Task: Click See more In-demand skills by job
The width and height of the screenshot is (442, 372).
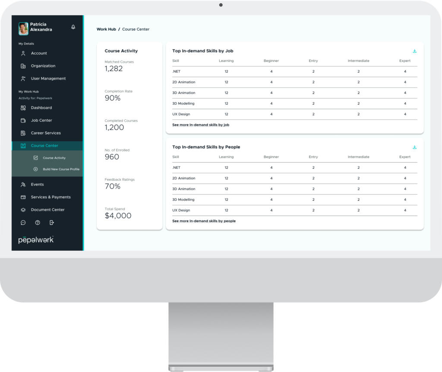Action: (x=200, y=125)
